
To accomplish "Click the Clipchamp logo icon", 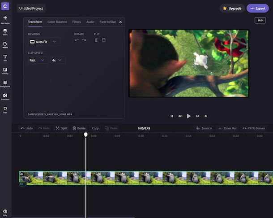I will point(5,6).
